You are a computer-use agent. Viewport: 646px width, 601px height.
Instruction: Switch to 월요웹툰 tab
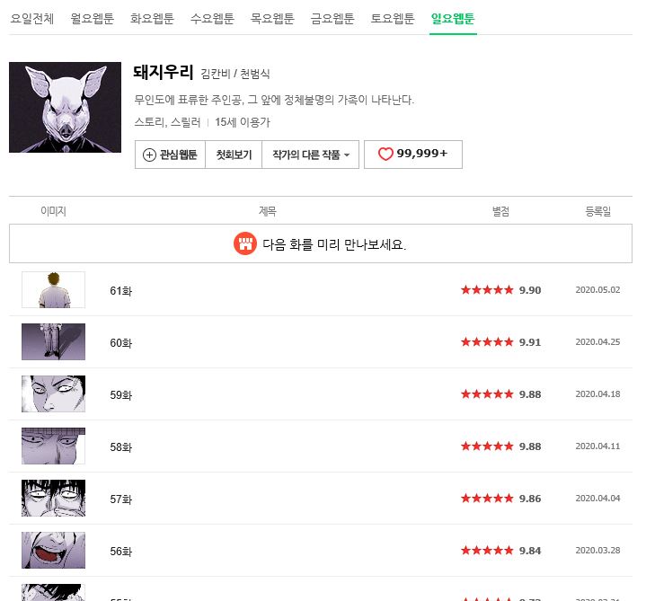92,19
